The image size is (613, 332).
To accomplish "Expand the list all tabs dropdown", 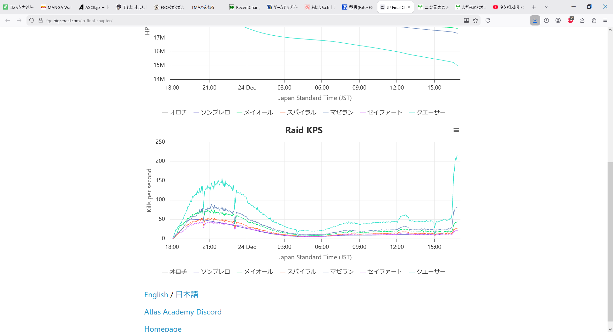I will pos(547,7).
